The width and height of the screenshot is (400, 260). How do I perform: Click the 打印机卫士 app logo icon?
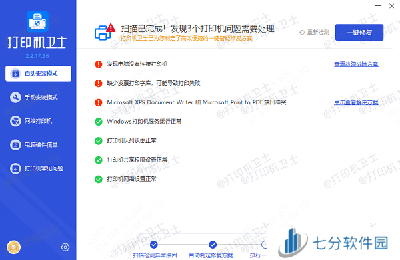(37, 21)
